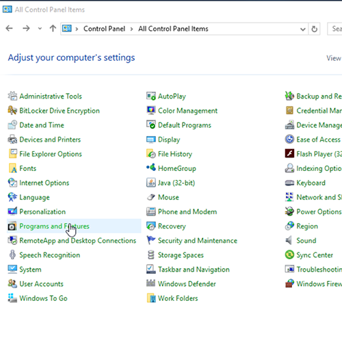Open RemoteApp and Desktop Connections link
342x342 pixels.
(x=77, y=241)
